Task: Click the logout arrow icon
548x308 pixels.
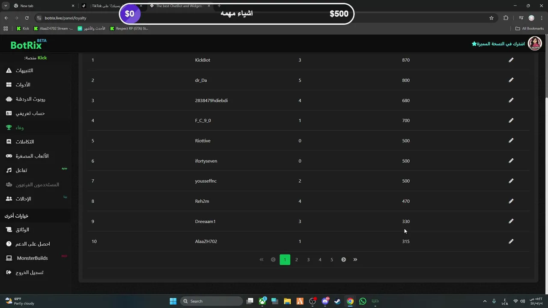Action: point(9,272)
